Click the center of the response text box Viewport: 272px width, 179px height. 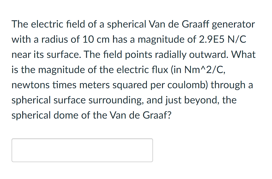coord(82,150)
